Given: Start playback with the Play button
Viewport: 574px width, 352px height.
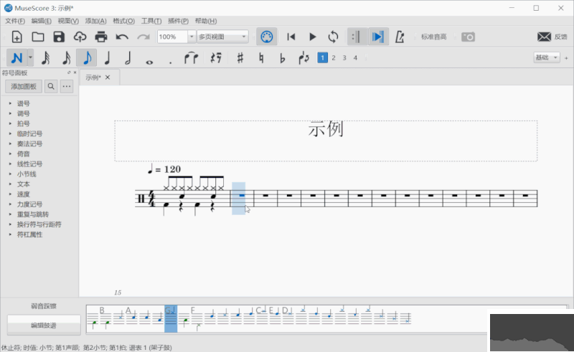Looking at the screenshot, I should (312, 37).
